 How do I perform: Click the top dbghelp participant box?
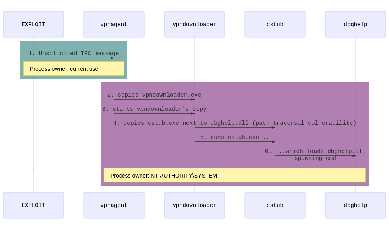coord(356,25)
